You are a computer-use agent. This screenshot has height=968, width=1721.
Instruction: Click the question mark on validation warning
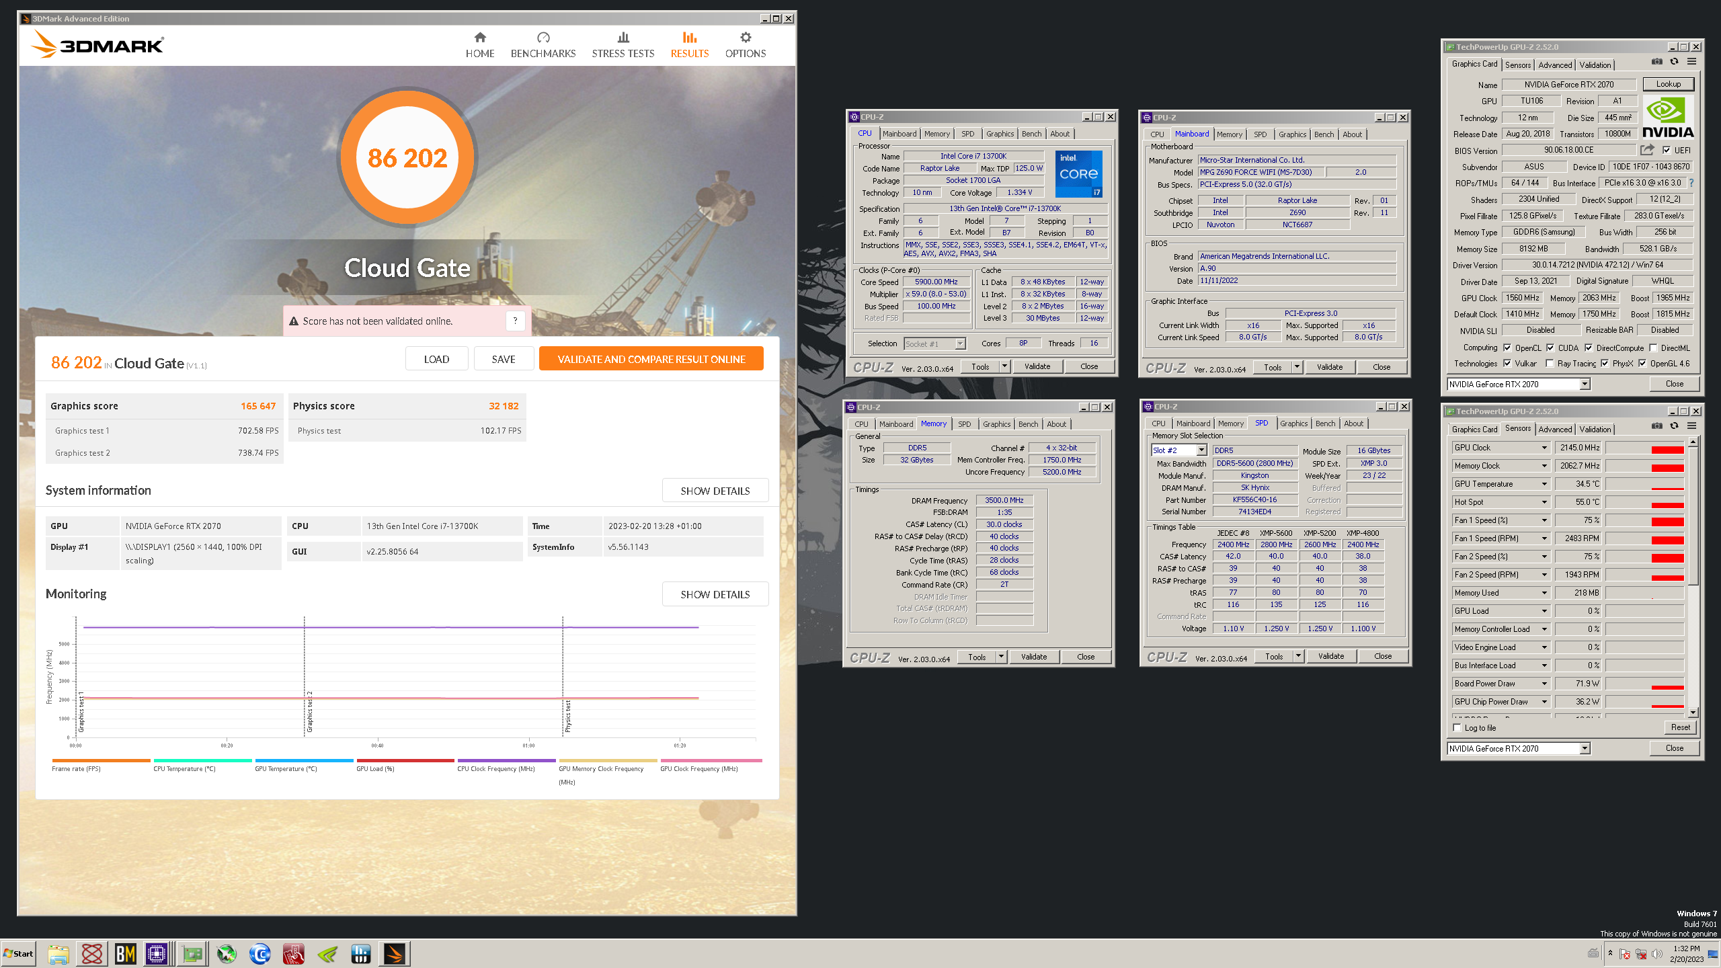tap(515, 321)
